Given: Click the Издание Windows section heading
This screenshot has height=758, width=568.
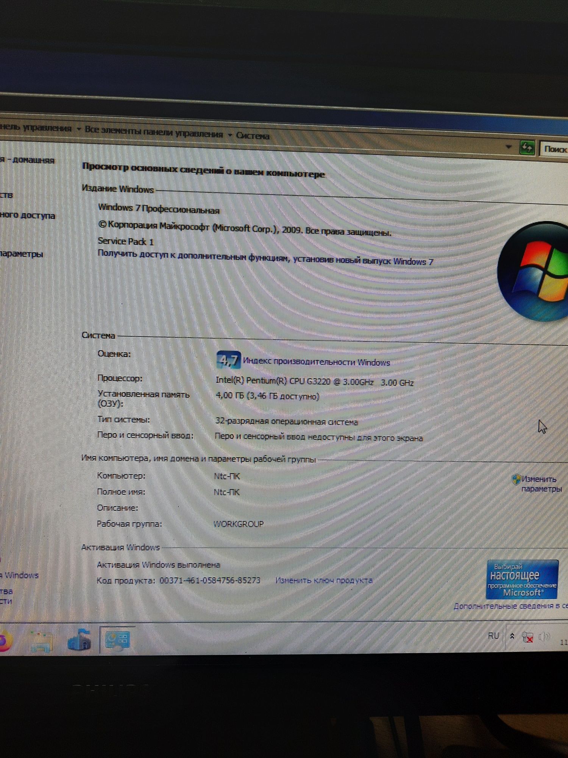Looking at the screenshot, I should coord(118,189).
